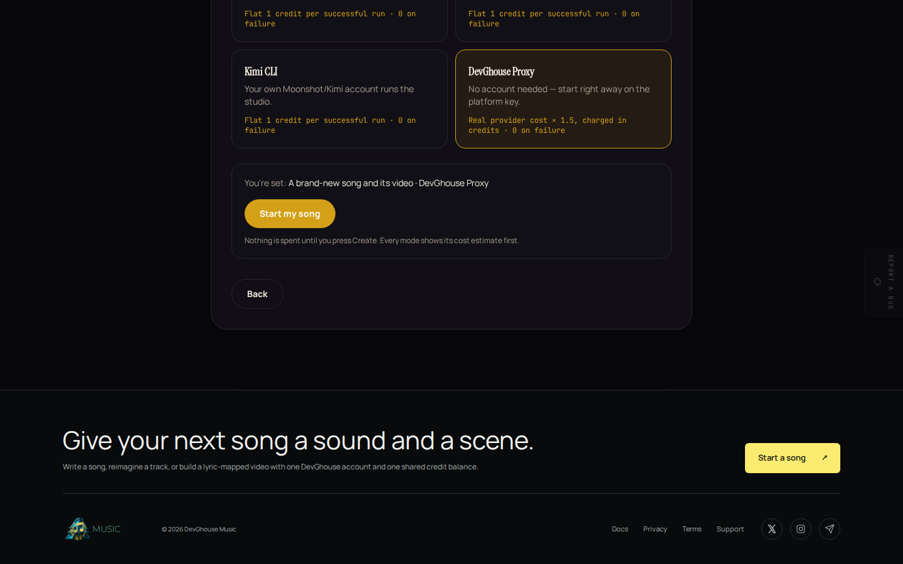Click 'Your own Moonshot/Kimi account runs the studio.' text
This screenshot has width=903, height=564.
[x=329, y=95]
